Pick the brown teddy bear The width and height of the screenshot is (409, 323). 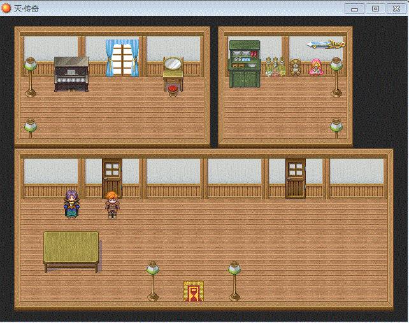tap(296, 68)
